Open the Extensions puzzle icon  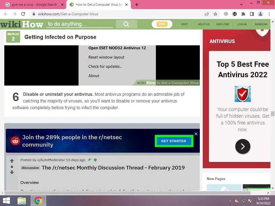coord(243,14)
